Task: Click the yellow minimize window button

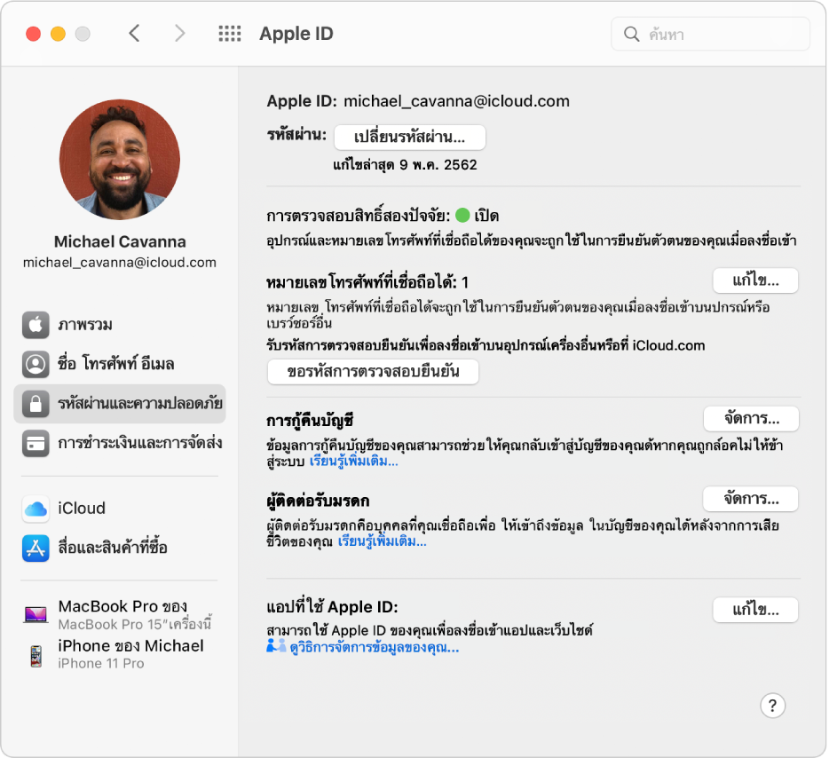Action: [59, 34]
